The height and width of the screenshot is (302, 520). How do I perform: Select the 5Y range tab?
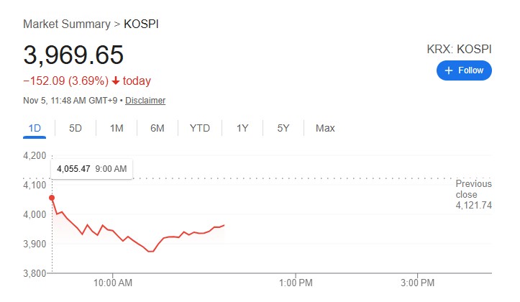click(283, 129)
